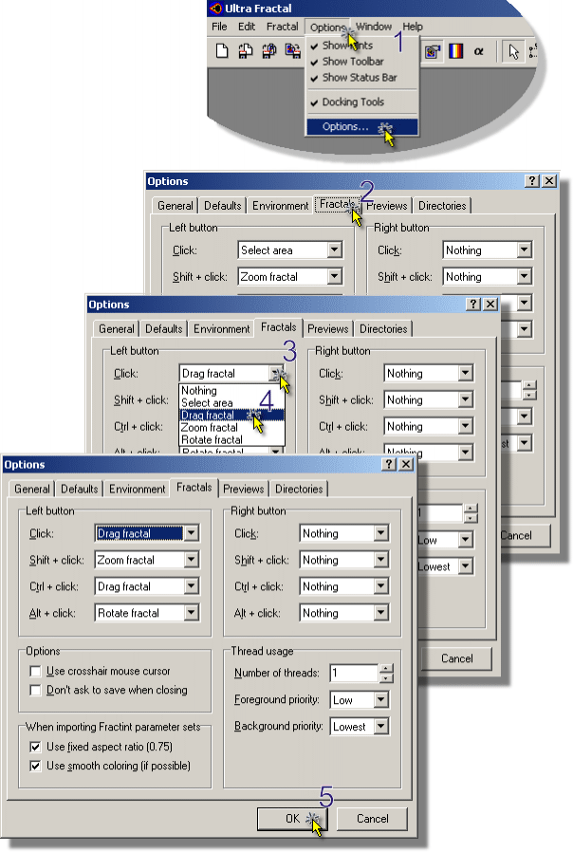Viewport: 573px width, 852px height.
Task: Choose Rotate fractal in open dropdown list
Action: (x=231, y=439)
